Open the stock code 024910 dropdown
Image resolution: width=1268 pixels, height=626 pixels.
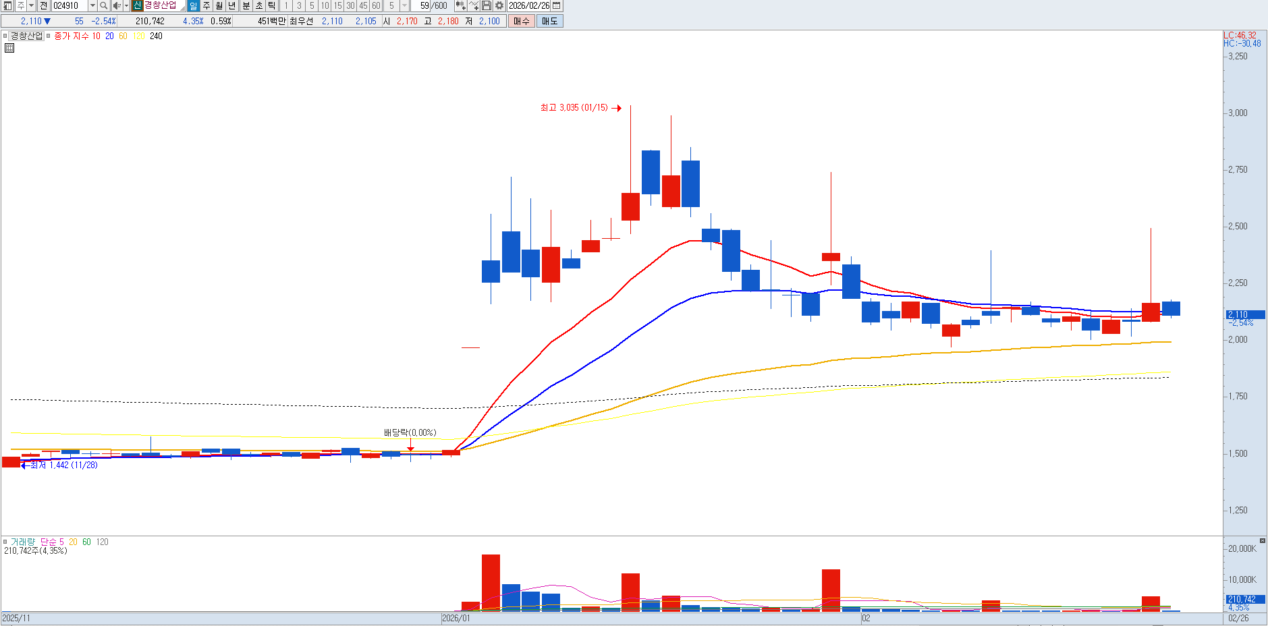point(92,5)
